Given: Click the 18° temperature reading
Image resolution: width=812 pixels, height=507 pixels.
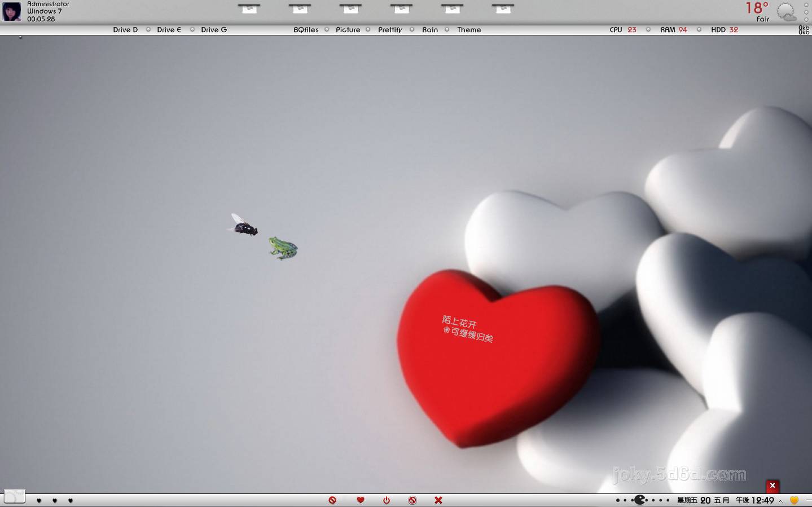Looking at the screenshot, I should coord(757,8).
